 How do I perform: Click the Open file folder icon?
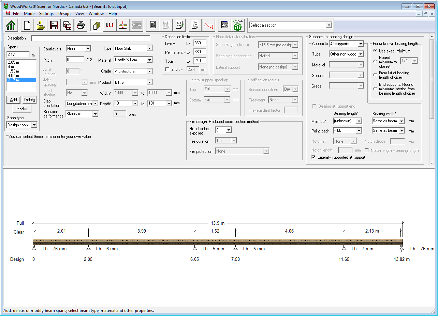[41, 25]
